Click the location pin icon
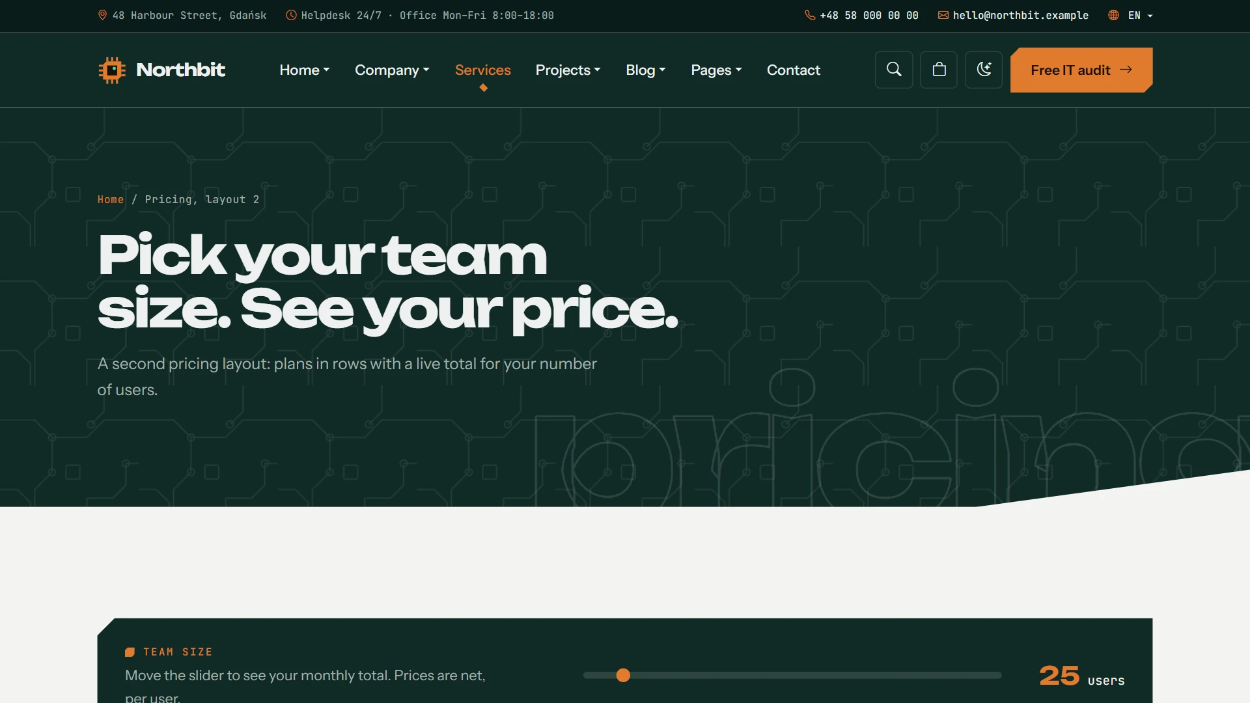 coord(102,15)
